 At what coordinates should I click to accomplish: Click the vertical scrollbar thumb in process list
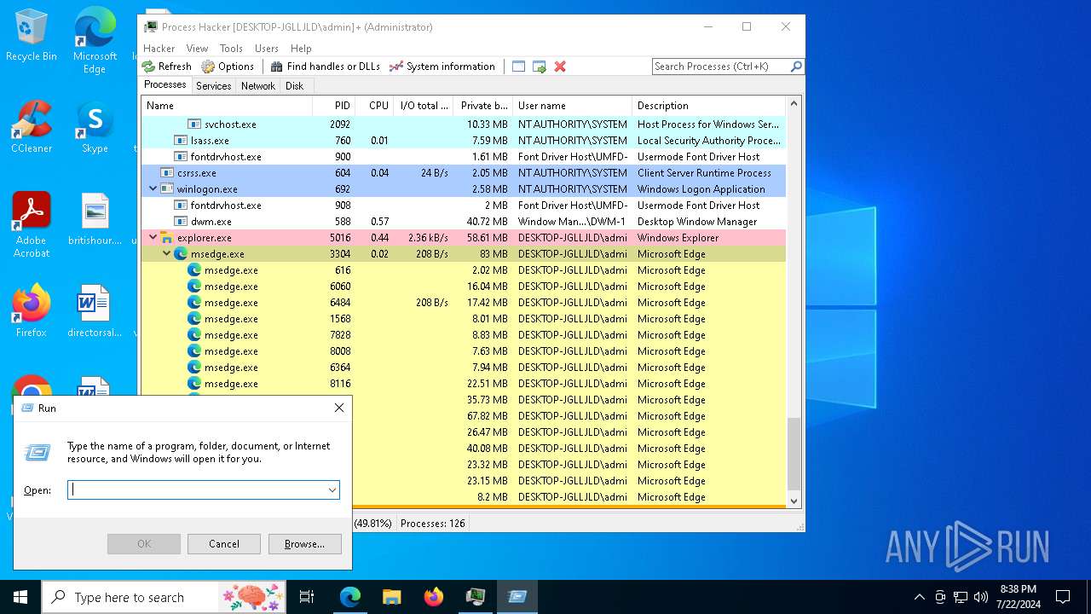[794, 455]
